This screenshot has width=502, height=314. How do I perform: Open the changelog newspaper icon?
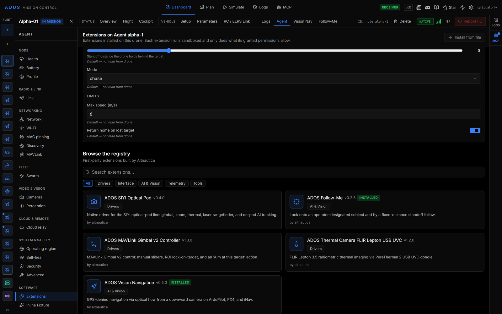tap(419, 7)
